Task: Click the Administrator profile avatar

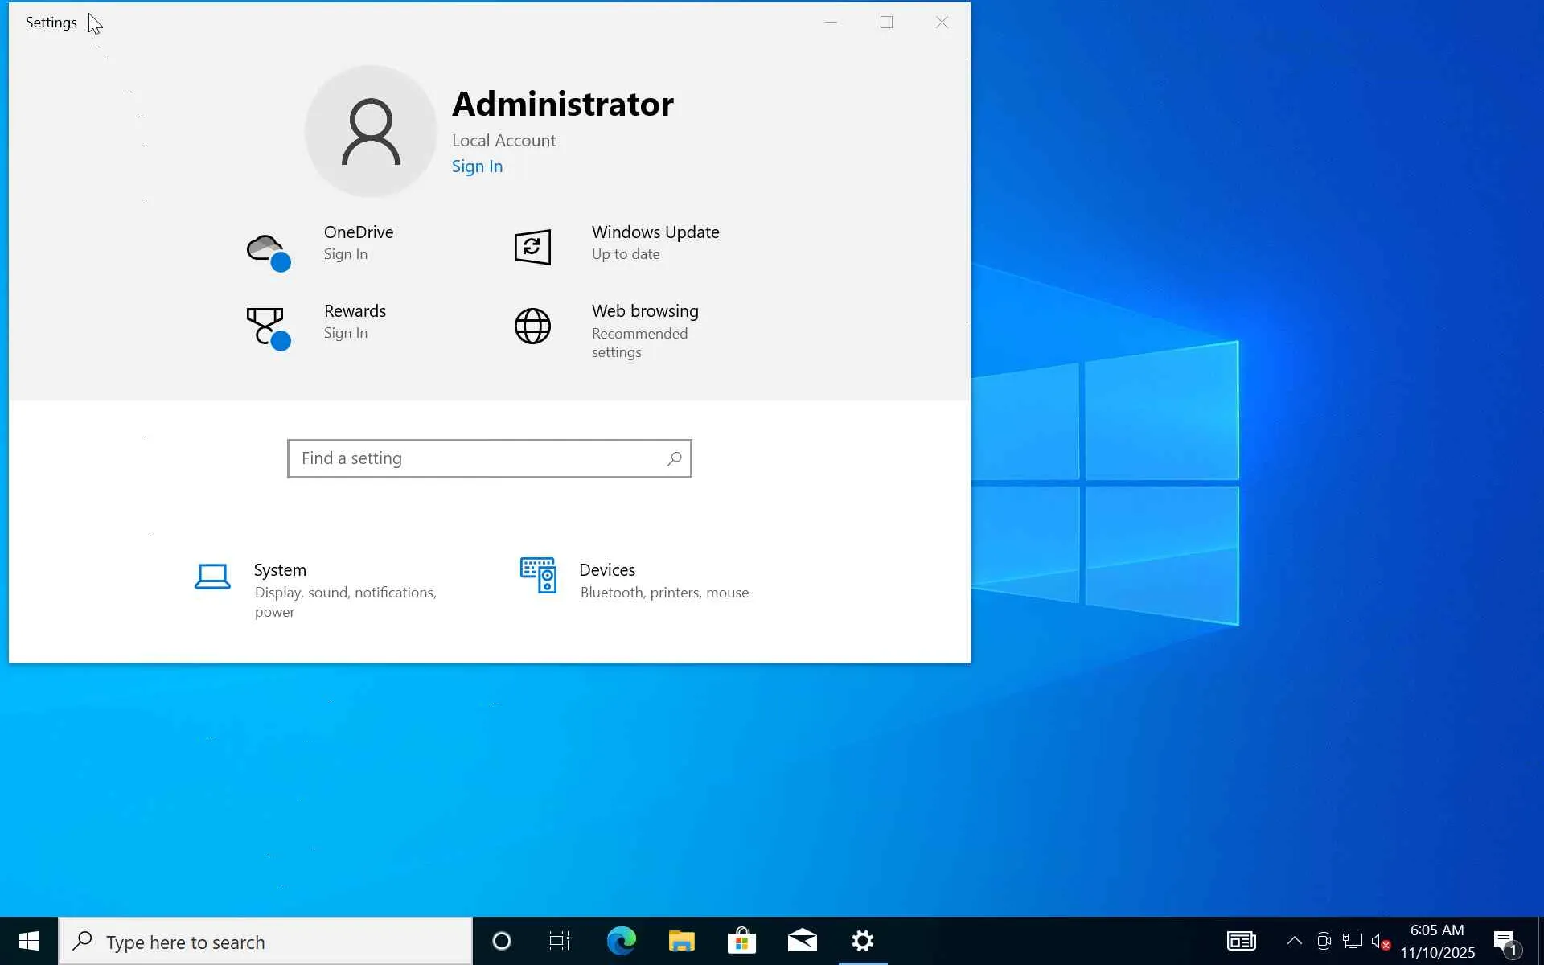Action: [371, 132]
